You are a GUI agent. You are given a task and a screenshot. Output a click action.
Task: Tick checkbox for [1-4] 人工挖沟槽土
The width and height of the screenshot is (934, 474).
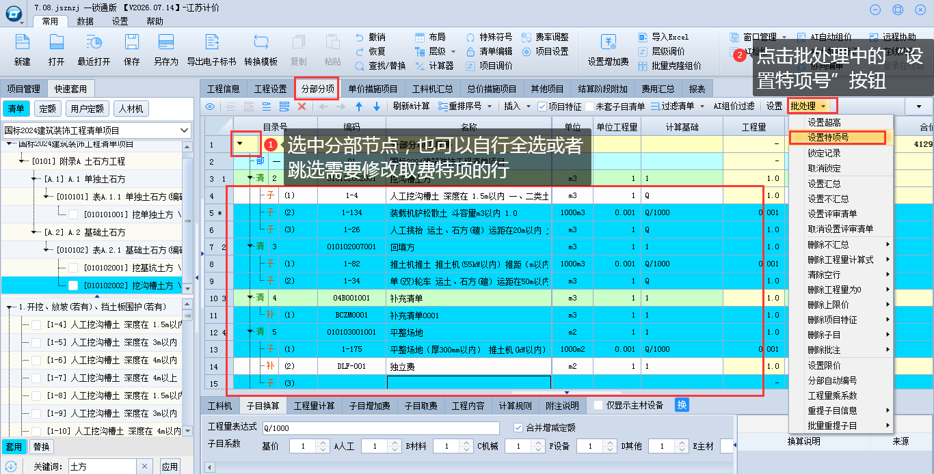click(x=36, y=324)
